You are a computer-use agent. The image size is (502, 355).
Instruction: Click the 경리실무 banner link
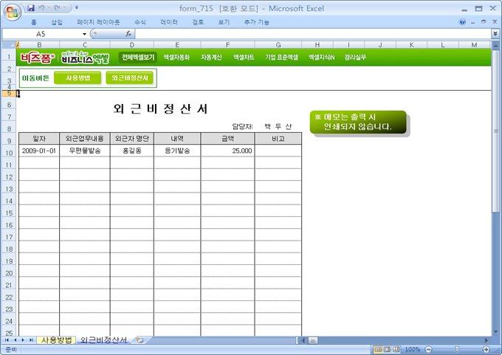[355, 58]
